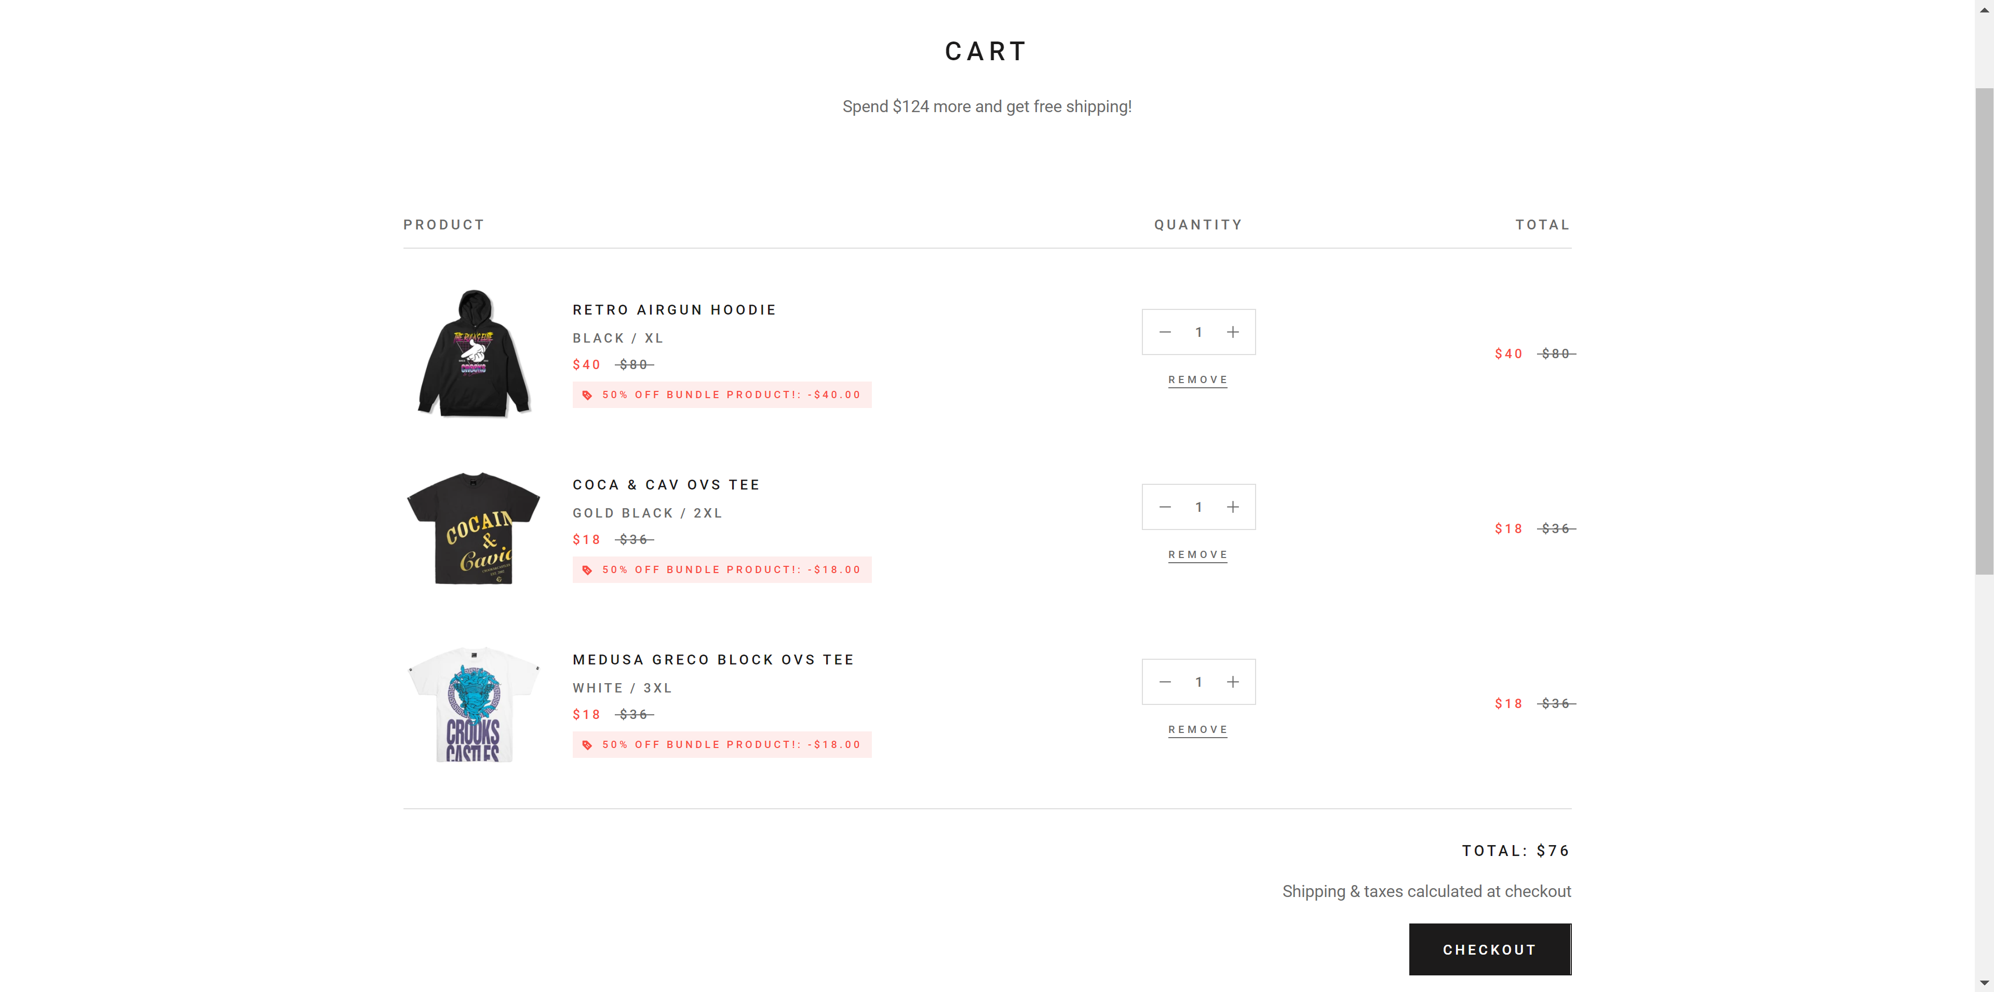Click the Cocaine & Caviar tee thumbnail
Image resolution: width=1994 pixels, height=992 pixels.
pos(474,528)
